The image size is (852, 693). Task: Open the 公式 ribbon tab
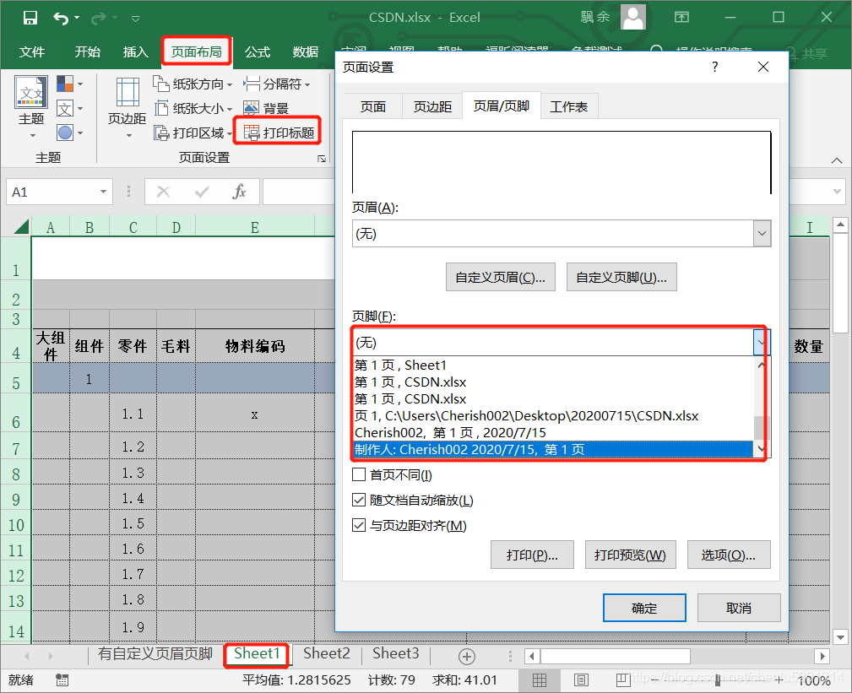click(x=257, y=52)
